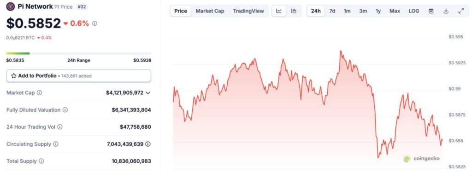472x172 pixels.
Task: Click the Circulating Supply value info icon
Action: click(x=148, y=144)
